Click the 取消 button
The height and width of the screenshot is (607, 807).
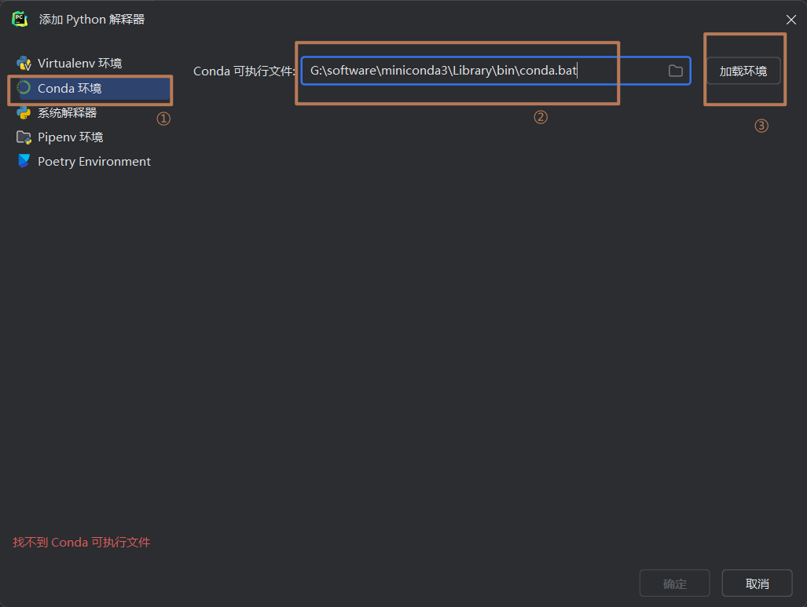(x=757, y=583)
